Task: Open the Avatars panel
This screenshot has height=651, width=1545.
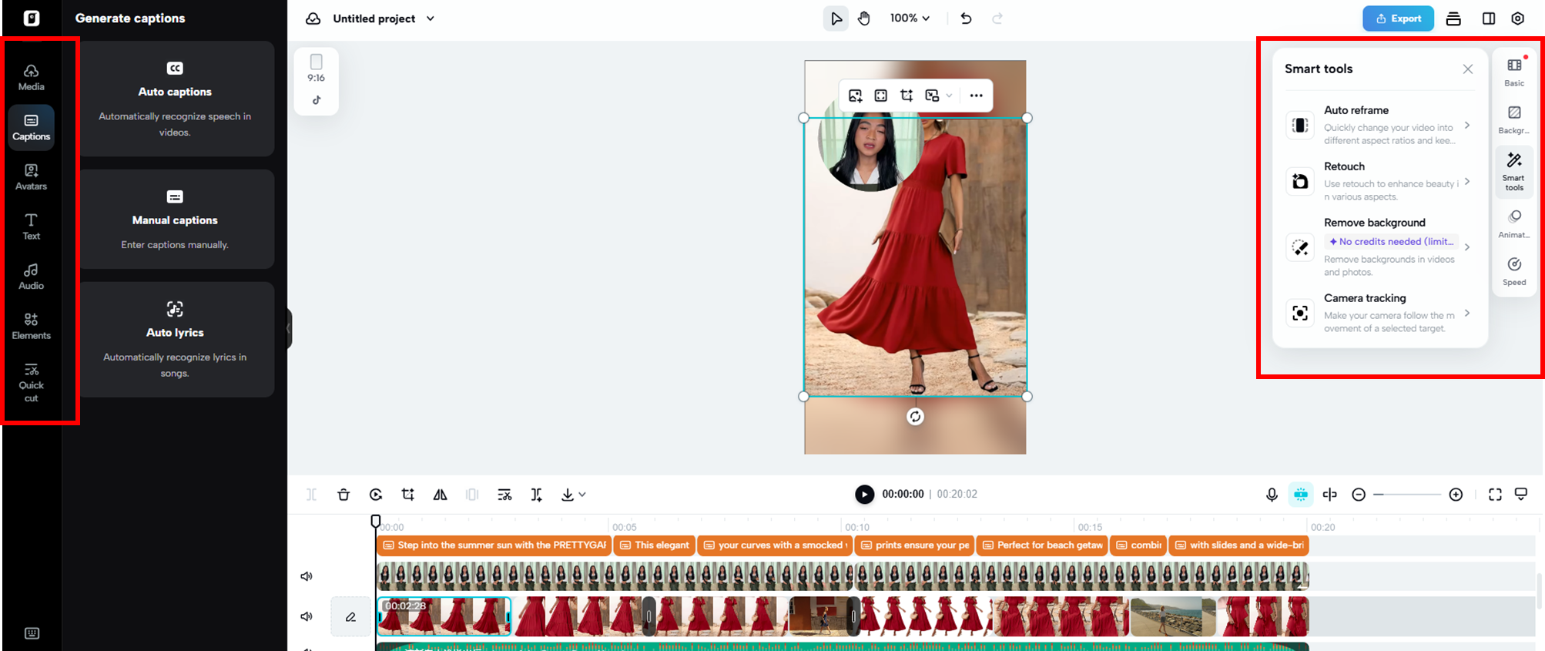Action: tap(31, 176)
